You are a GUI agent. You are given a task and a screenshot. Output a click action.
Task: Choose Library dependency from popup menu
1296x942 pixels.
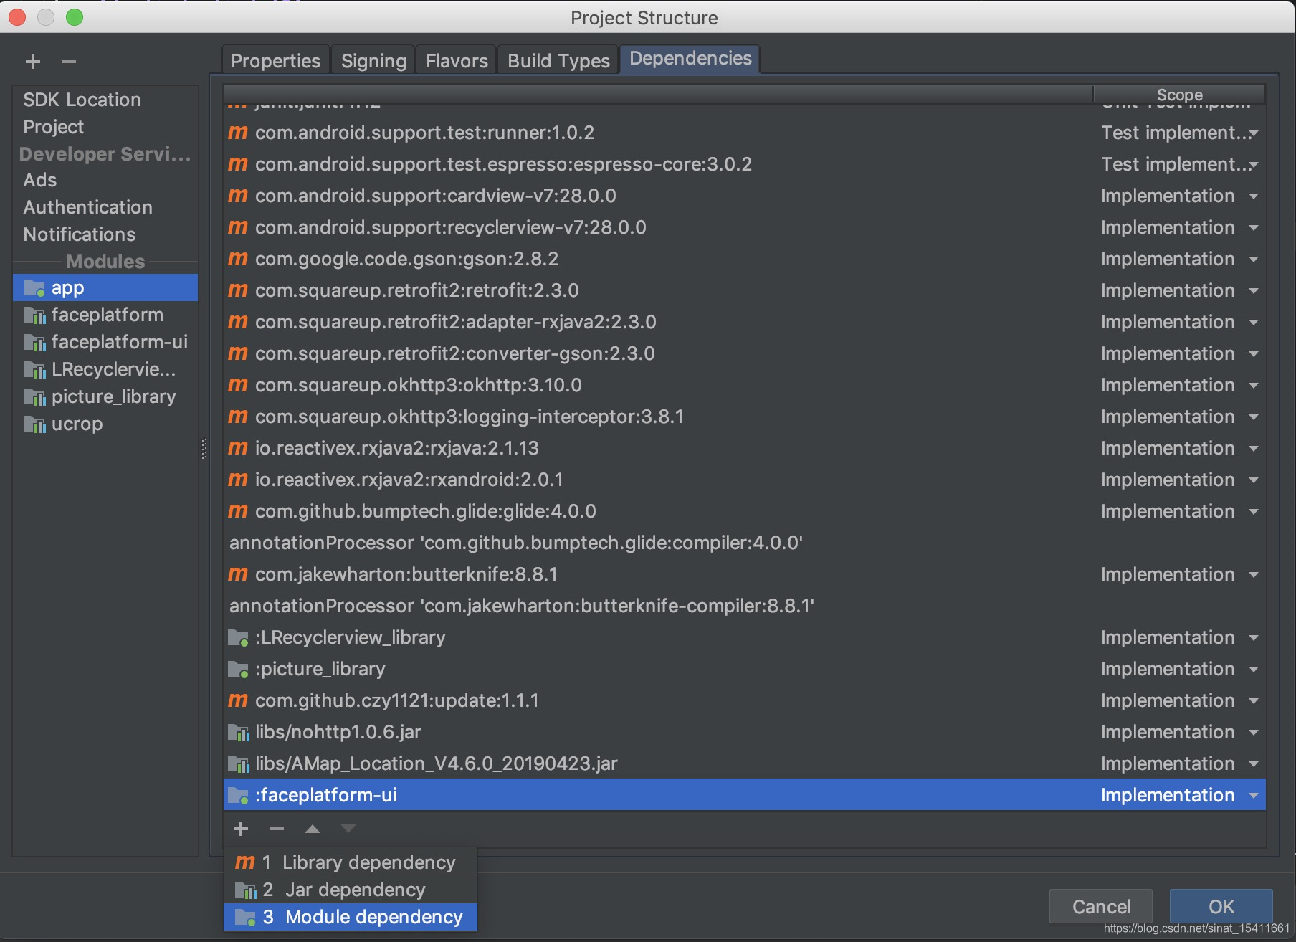click(x=351, y=862)
